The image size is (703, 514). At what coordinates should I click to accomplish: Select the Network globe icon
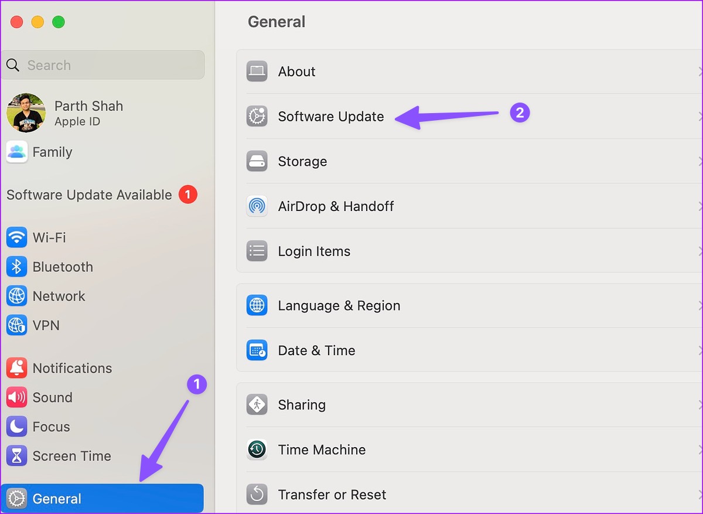tap(16, 296)
